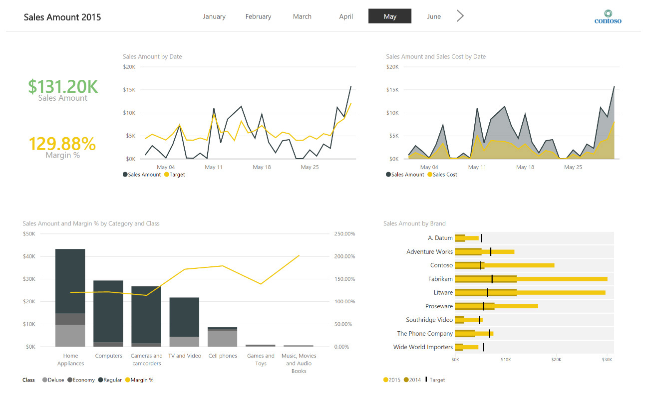Switch to the March tab
This screenshot has width=647, height=414.
(x=302, y=16)
